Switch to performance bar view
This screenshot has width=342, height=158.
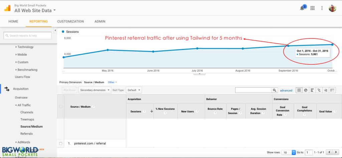tap(312, 90)
